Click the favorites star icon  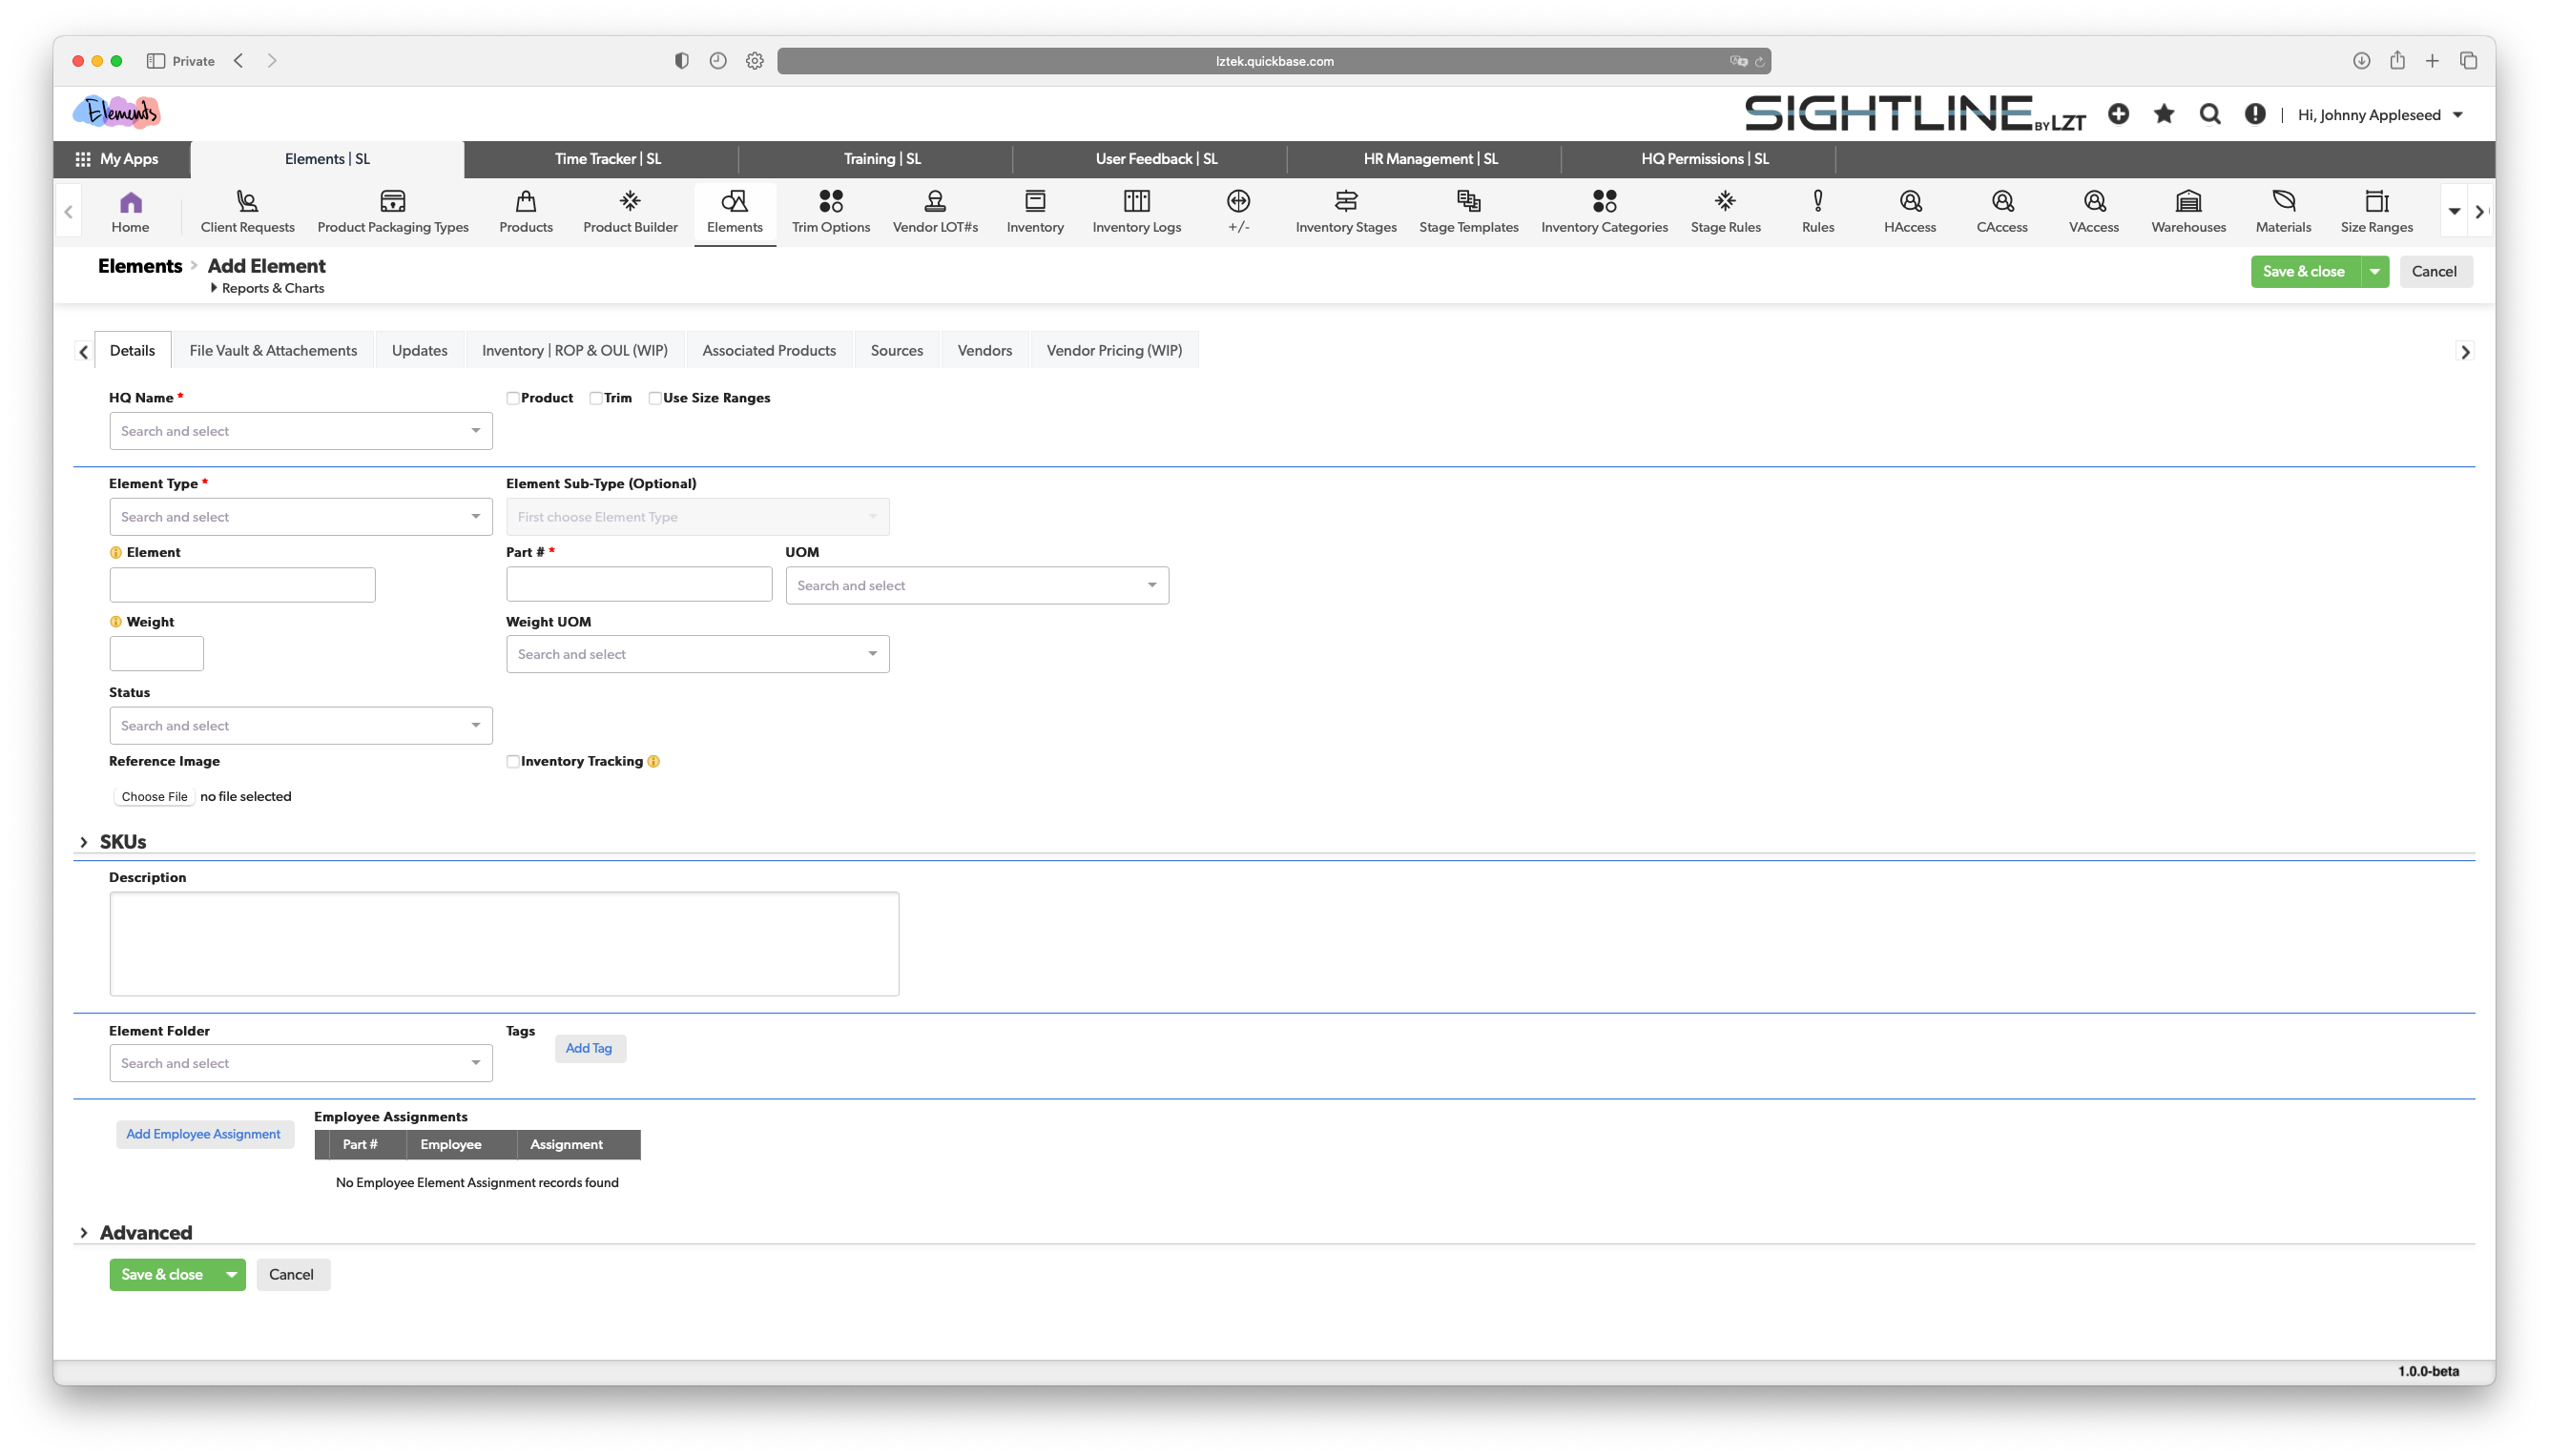tap(2164, 114)
